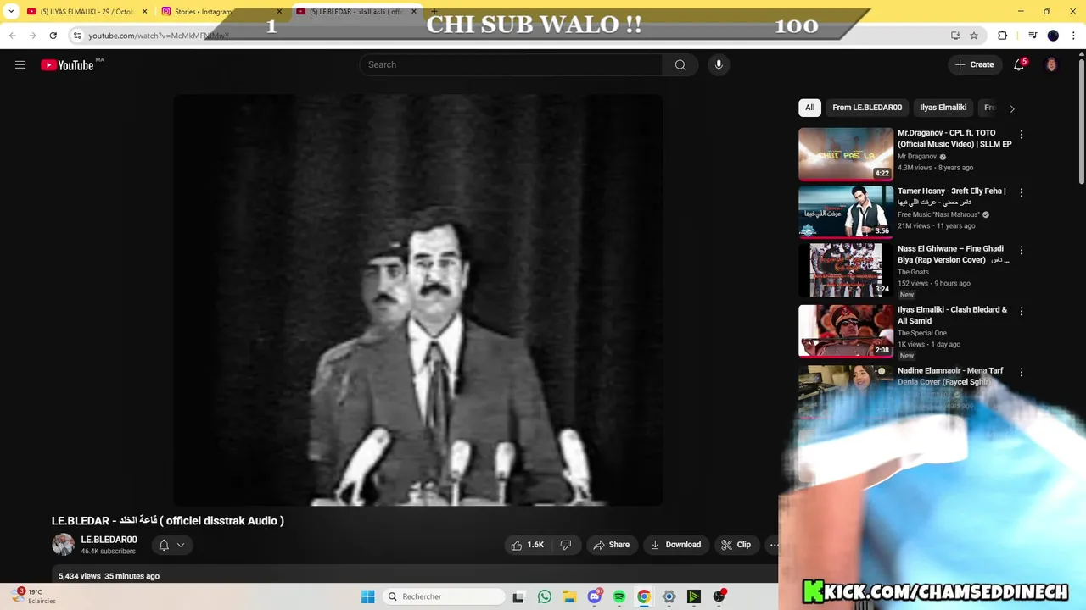The image size is (1086, 610).
Task: Open options for Ilyas Elmaliki Clash video
Action: [1022, 311]
